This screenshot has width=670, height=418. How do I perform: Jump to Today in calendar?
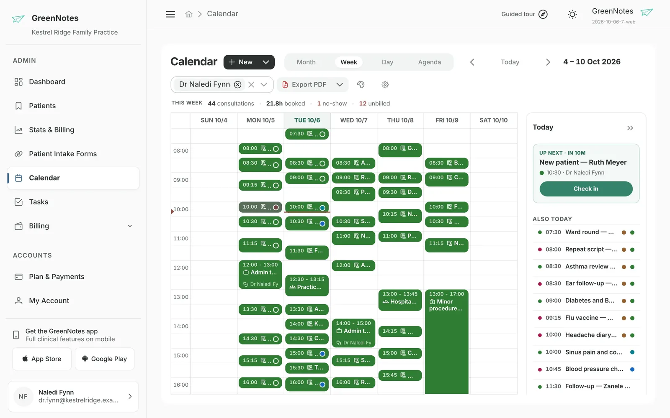coord(510,62)
